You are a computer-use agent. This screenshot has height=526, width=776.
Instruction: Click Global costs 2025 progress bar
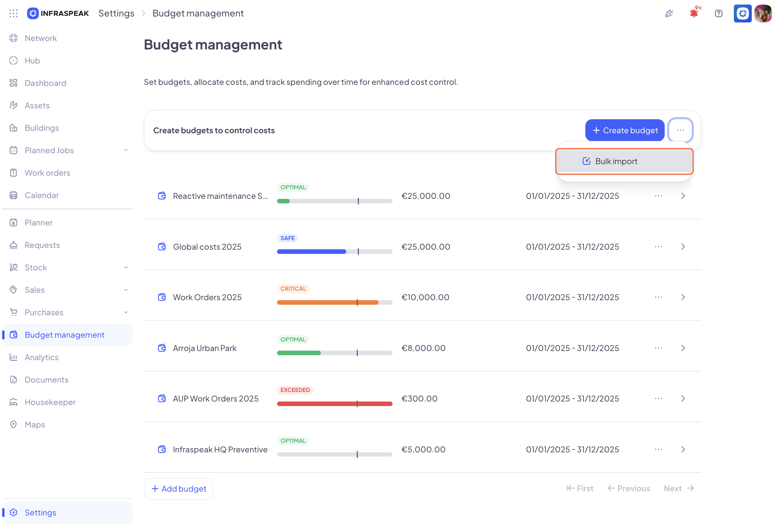click(x=334, y=251)
